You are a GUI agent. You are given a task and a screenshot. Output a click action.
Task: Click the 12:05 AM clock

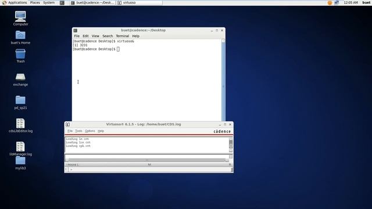pyautogui.click(x=350, y=2)
